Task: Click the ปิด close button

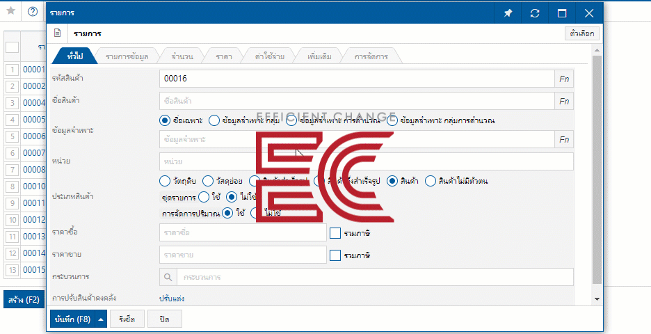Action: click(164, 319)
